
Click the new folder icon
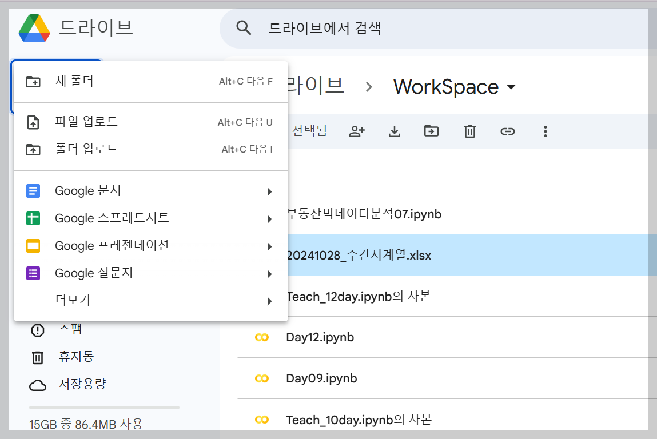[x=33, y=81]
